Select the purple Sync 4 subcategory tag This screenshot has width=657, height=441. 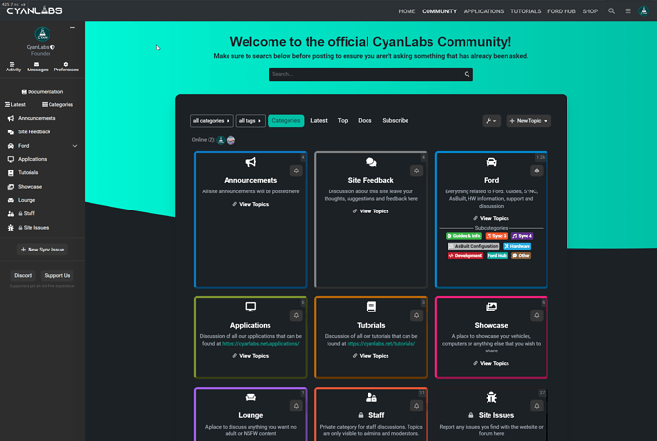pyautogui.click(x=522, y=236)
